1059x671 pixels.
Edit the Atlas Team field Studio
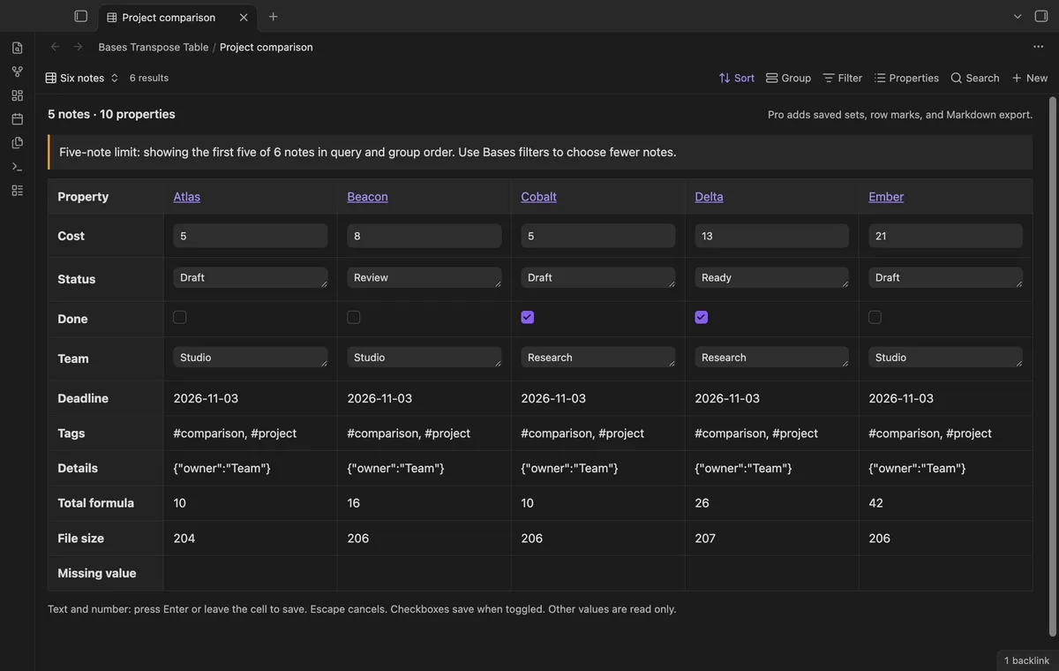(251, 358)
